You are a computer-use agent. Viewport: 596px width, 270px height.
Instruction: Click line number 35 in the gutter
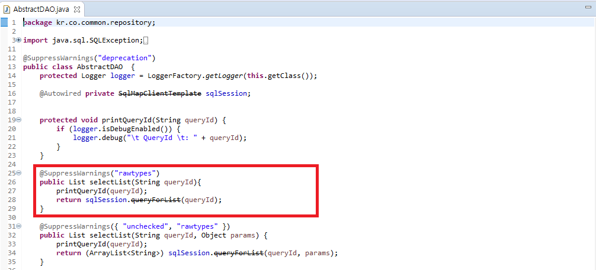click(12, 262)
